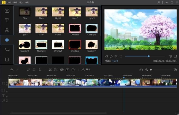Open the Filters sidebar tab
The height and width of the screenshot is (115, 179).
tap(7, 30)
